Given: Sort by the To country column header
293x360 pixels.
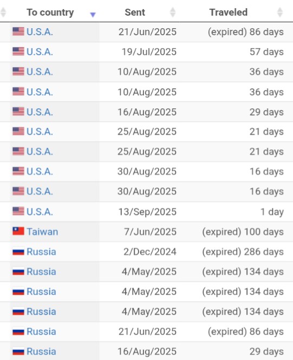Looking at the screenshot, I should click(x=50, y=12).
